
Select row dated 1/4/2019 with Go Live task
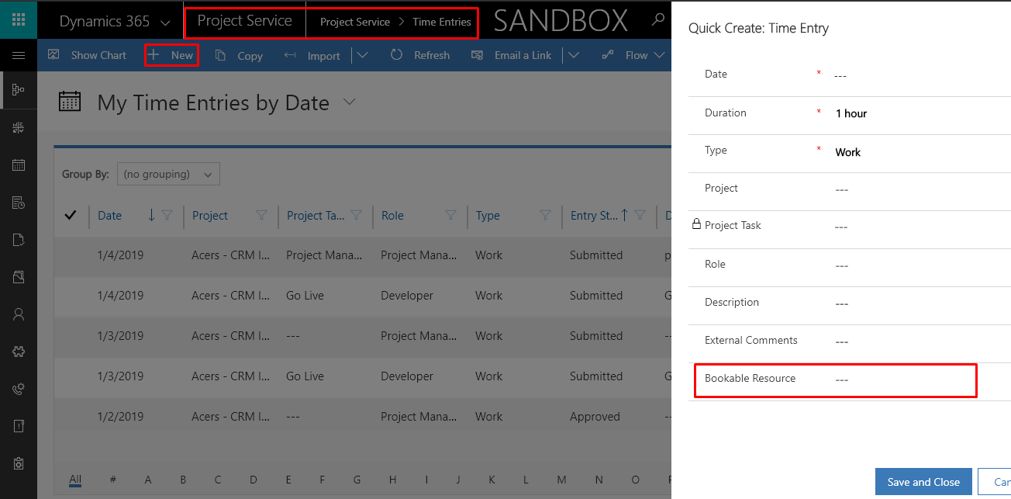363,296
